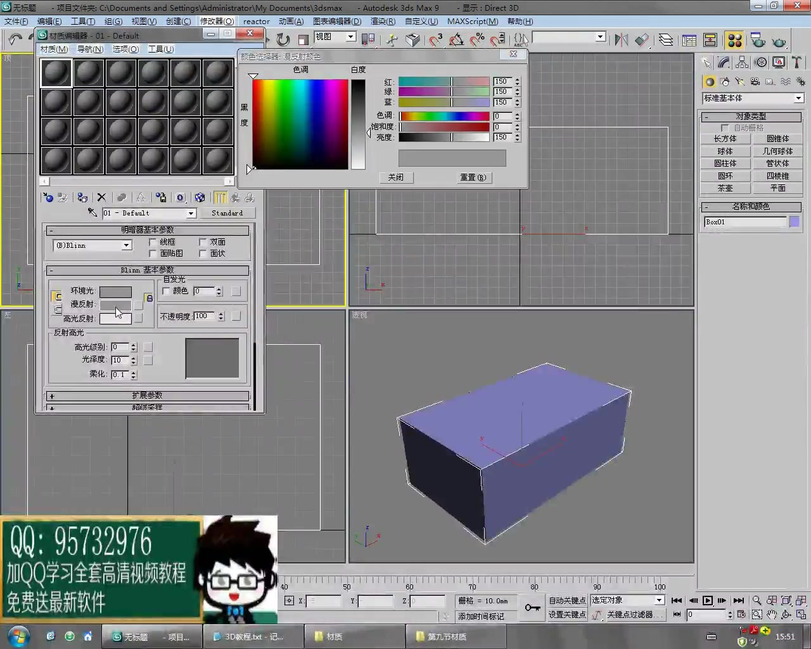The width and height of the screenshot is (811, 649).
Task: Click the Make Material Copy icon
Action: [x=121, y=197]
